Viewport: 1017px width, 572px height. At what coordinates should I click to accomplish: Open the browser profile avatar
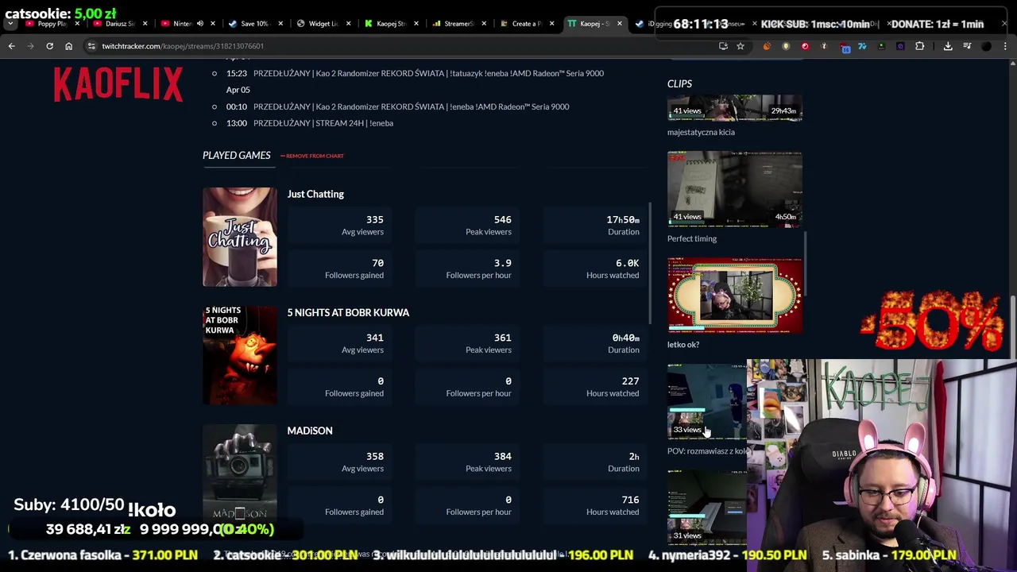(x=986, y=46)
